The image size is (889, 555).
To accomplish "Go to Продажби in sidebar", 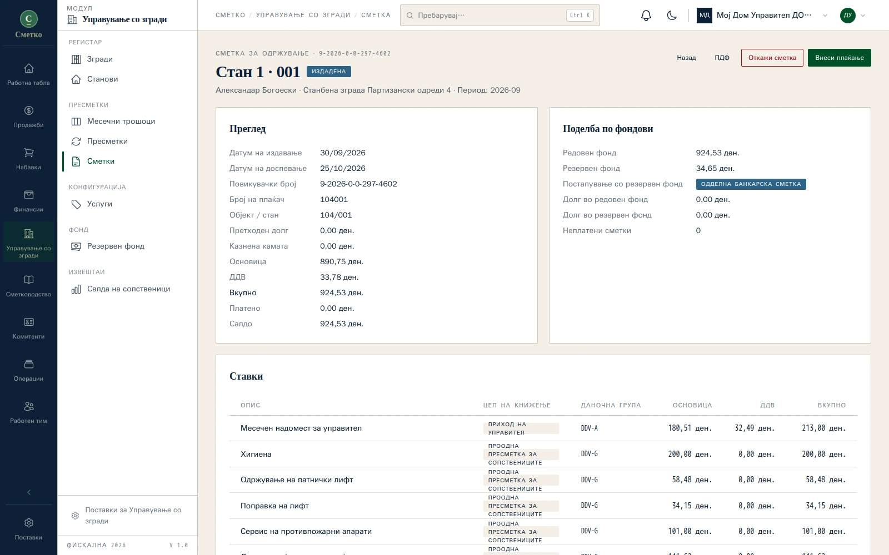I will [x=28, y=117].
